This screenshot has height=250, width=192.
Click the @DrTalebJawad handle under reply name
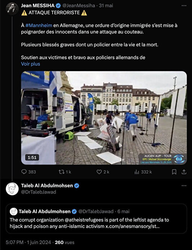tap(39, 192)
